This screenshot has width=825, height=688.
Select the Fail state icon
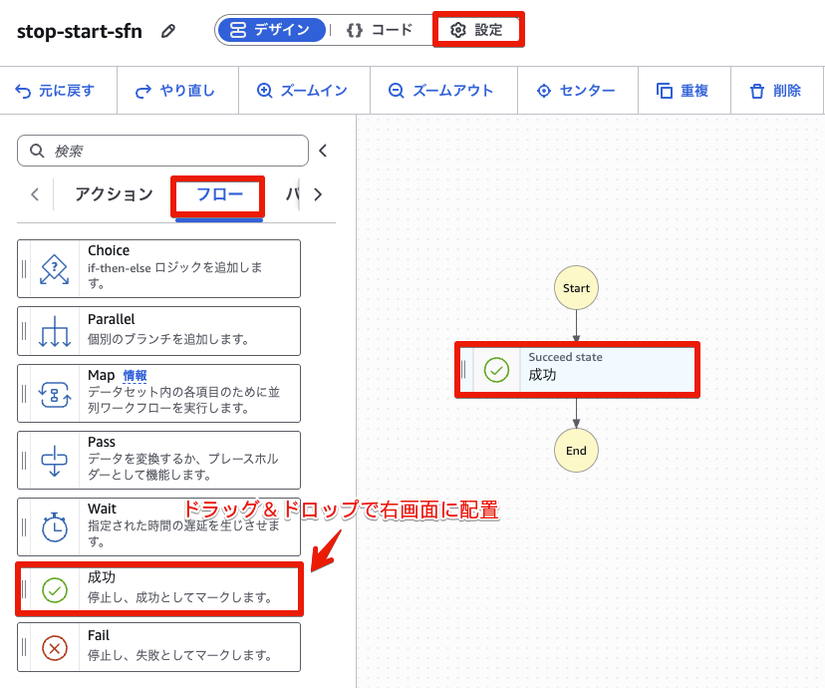pyautogui.click(x=52, y=646)
